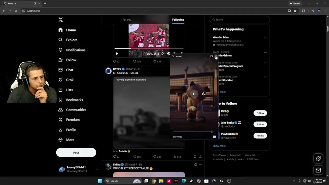
Task: Open options for the Sports Trending item
Action: click(265, 52)
